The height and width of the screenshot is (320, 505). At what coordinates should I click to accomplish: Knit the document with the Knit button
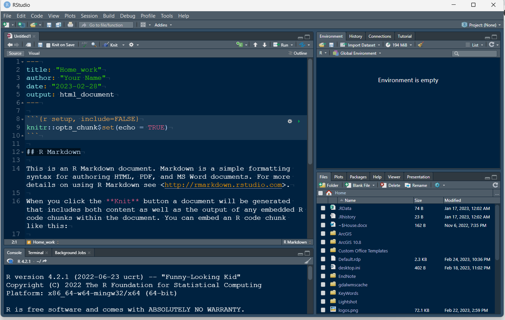pyautogui.click(x=111, y=45)
